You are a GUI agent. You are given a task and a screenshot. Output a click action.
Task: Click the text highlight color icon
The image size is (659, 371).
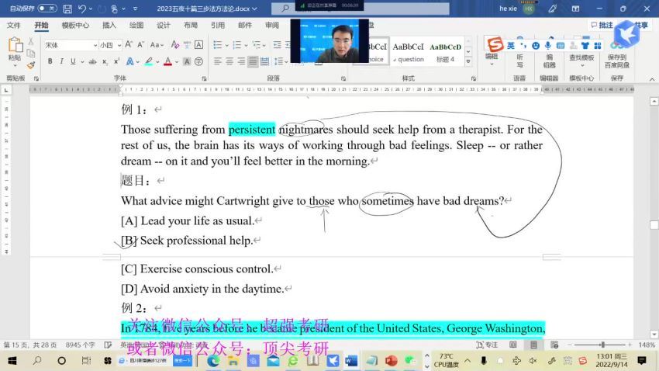148,61
